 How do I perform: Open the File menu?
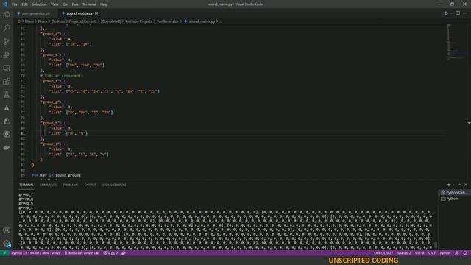pyautogui.click(x=15, y=4)
